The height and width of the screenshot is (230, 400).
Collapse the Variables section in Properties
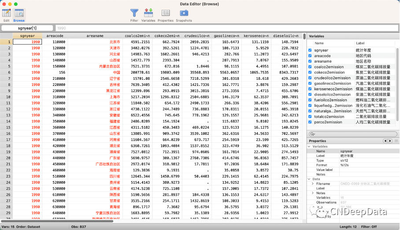tap(309, 147)
